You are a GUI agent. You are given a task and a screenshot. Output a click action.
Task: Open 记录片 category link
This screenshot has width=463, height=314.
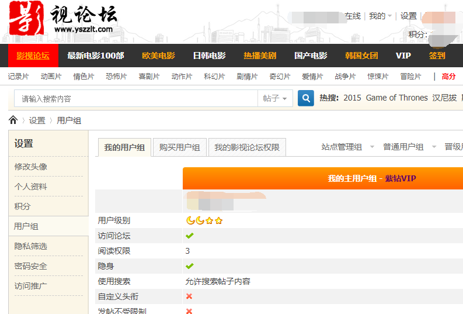pyautogui.click(x=18, y=77)
